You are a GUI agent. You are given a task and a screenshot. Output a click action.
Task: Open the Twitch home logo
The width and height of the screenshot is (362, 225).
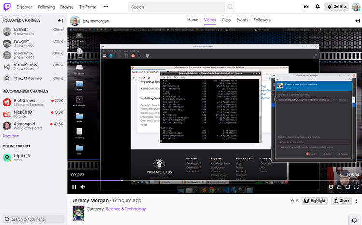click(x=7, y=7)
